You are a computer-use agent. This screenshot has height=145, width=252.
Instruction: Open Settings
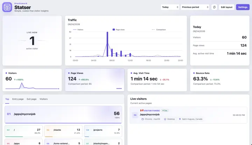pyautogui.click(x=243, y=7)
